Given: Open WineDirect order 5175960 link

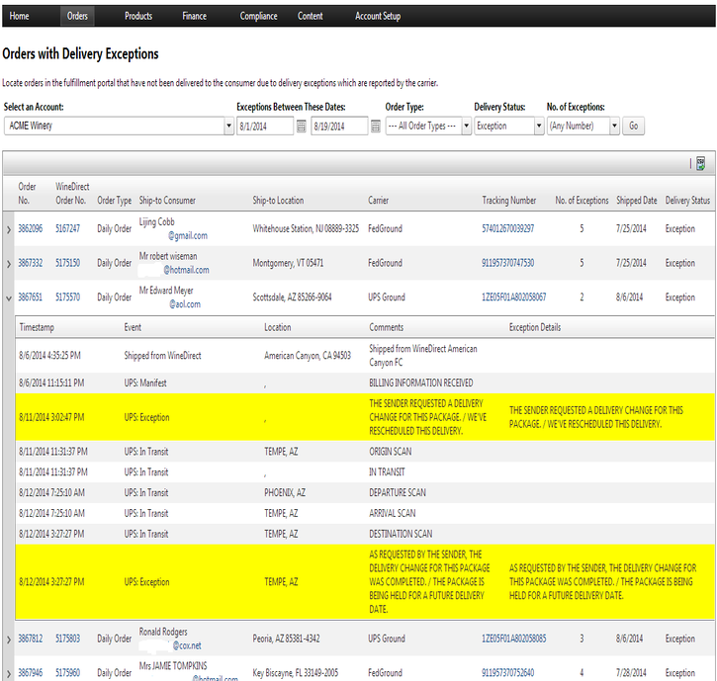Looking at the screenshot, I should [x=67, y=673].
